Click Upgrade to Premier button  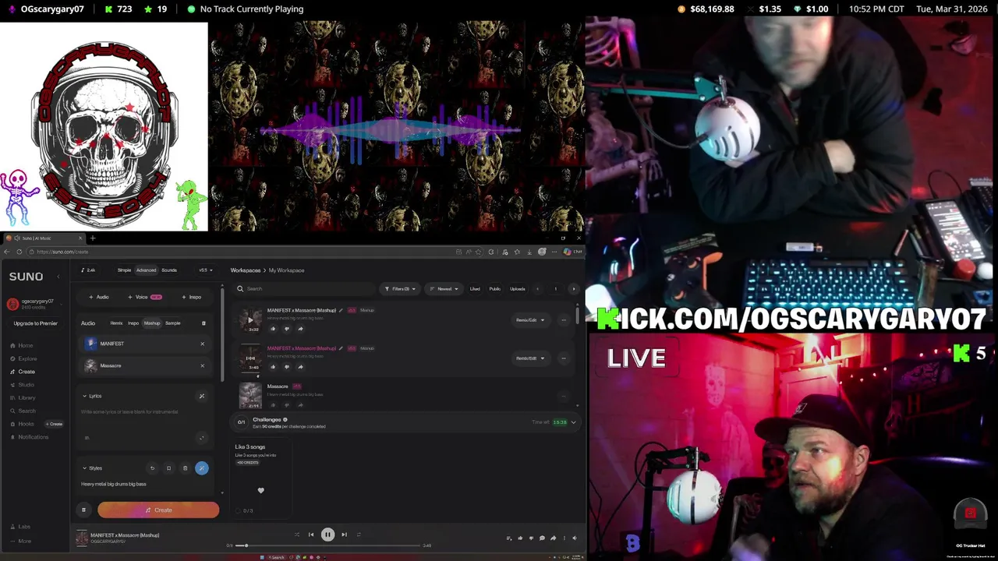pos(35,323)
